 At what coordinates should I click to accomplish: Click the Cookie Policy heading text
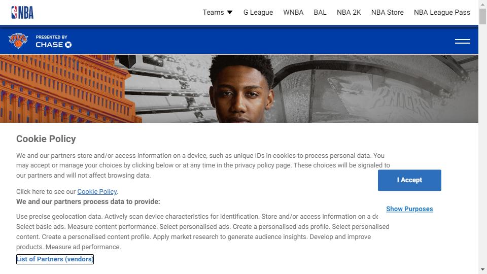[x=46, y=139]
